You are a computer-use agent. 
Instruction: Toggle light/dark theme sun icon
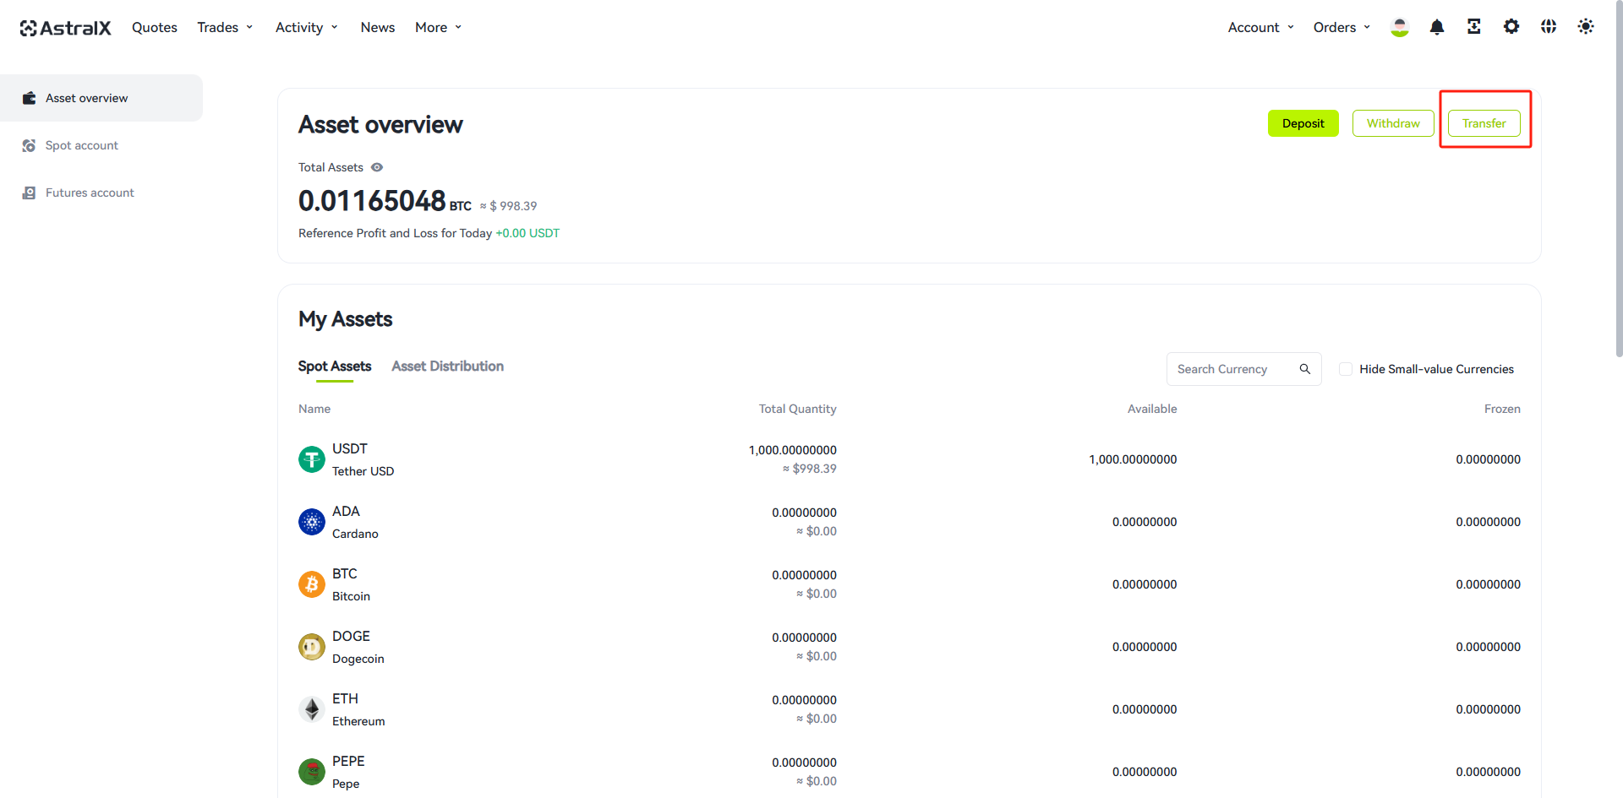coord(1586,27)
